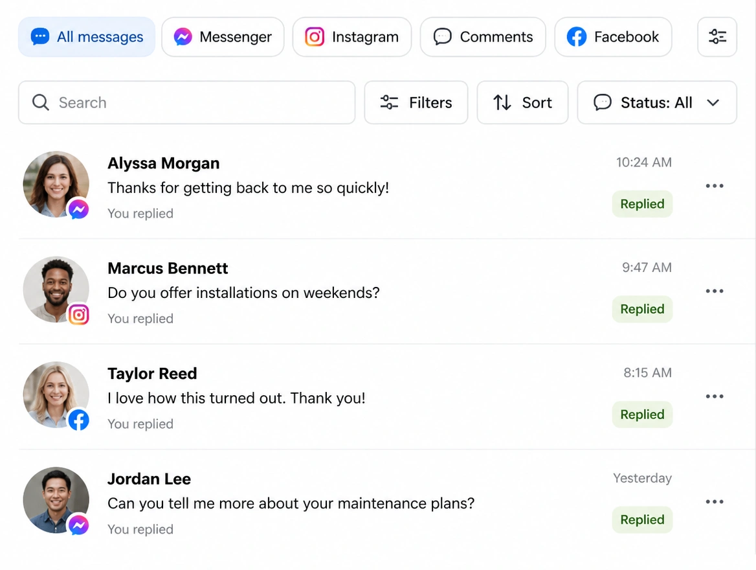This screenshot has width=756, height=570.
Task: Select the All messages tab
Action: tap(87, 37)
